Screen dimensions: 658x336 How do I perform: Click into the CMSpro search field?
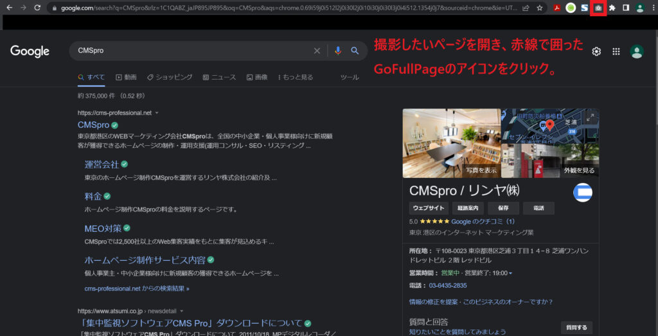pyautogui.click(x=193, y=51)
